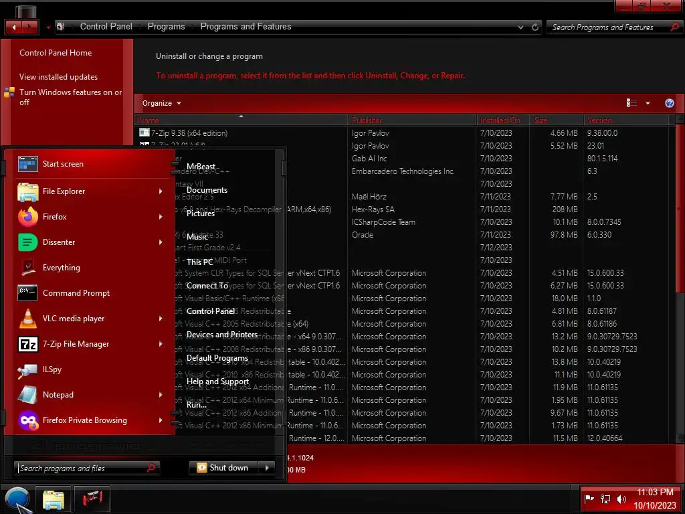Sort by Installed On column header
Screen dimensions: 685x514
click(503, 120)
